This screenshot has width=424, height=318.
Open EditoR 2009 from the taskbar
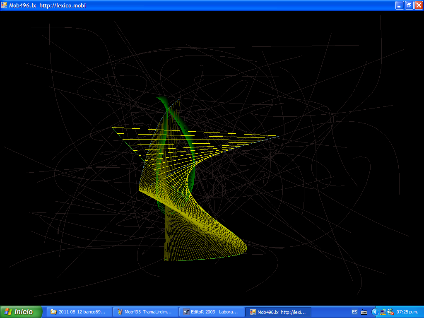[x=211, y=312]
